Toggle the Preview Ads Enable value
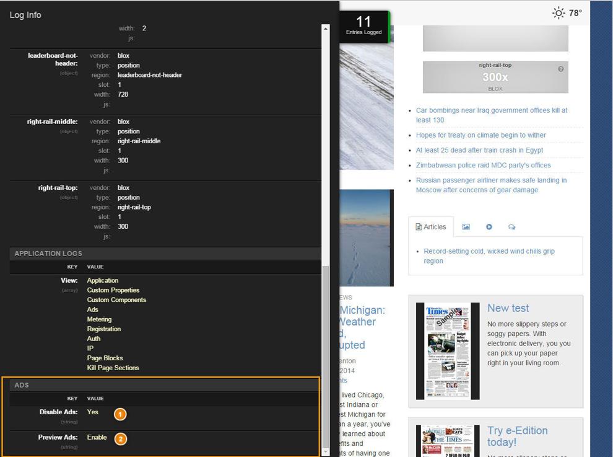The width and height of the screenshot is (613, 457). pos(97,437)
